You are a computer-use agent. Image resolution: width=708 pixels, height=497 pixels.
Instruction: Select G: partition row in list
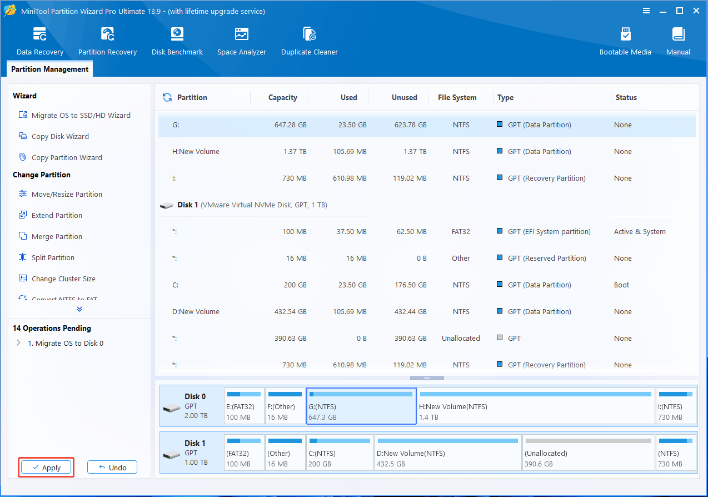point(427,125)
